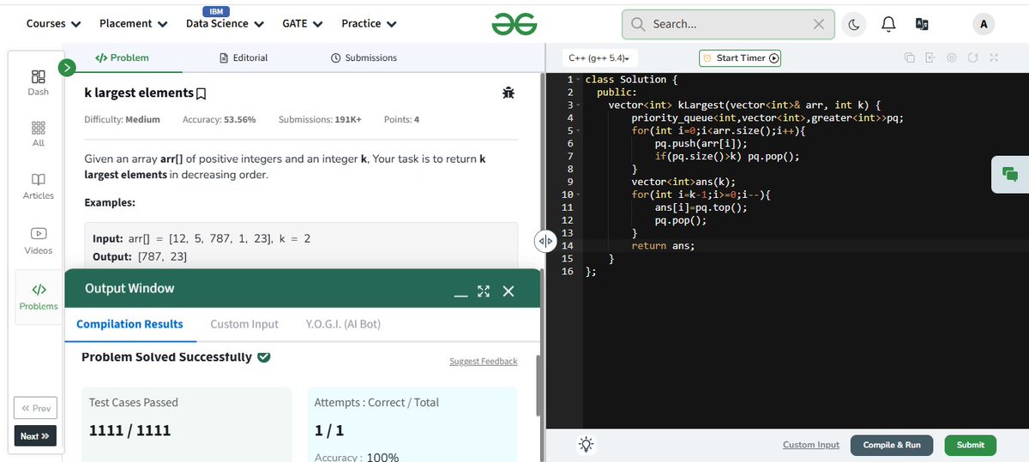Maximize the Output Window

point(484,291)
